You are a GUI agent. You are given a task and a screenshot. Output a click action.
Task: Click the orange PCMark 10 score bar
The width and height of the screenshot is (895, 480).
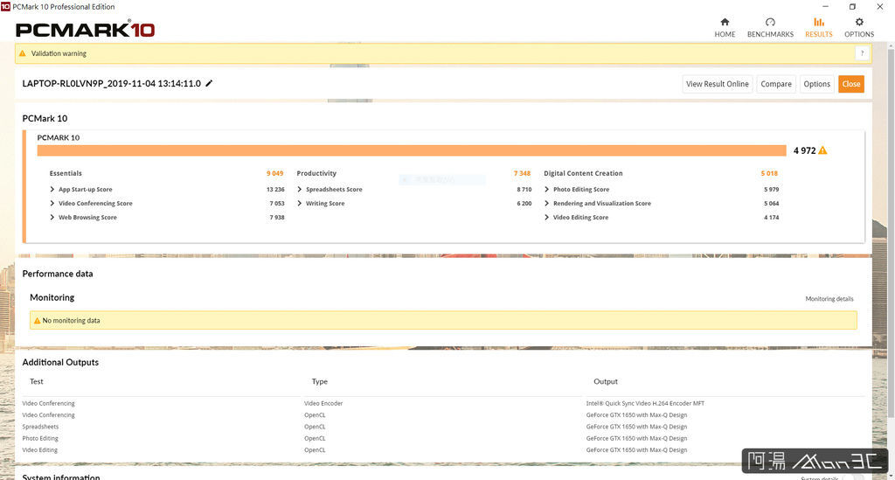(412, 150)
